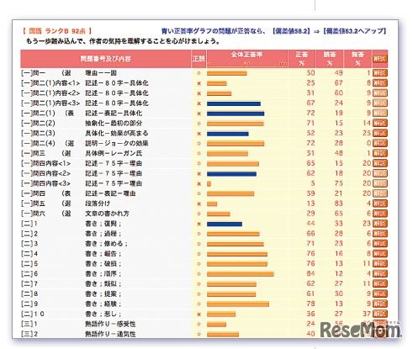The image size is (413, 349).
Task: Open 解説 for ジョークの効果 row
Action: pyautogui.click(x=380, y=143)
